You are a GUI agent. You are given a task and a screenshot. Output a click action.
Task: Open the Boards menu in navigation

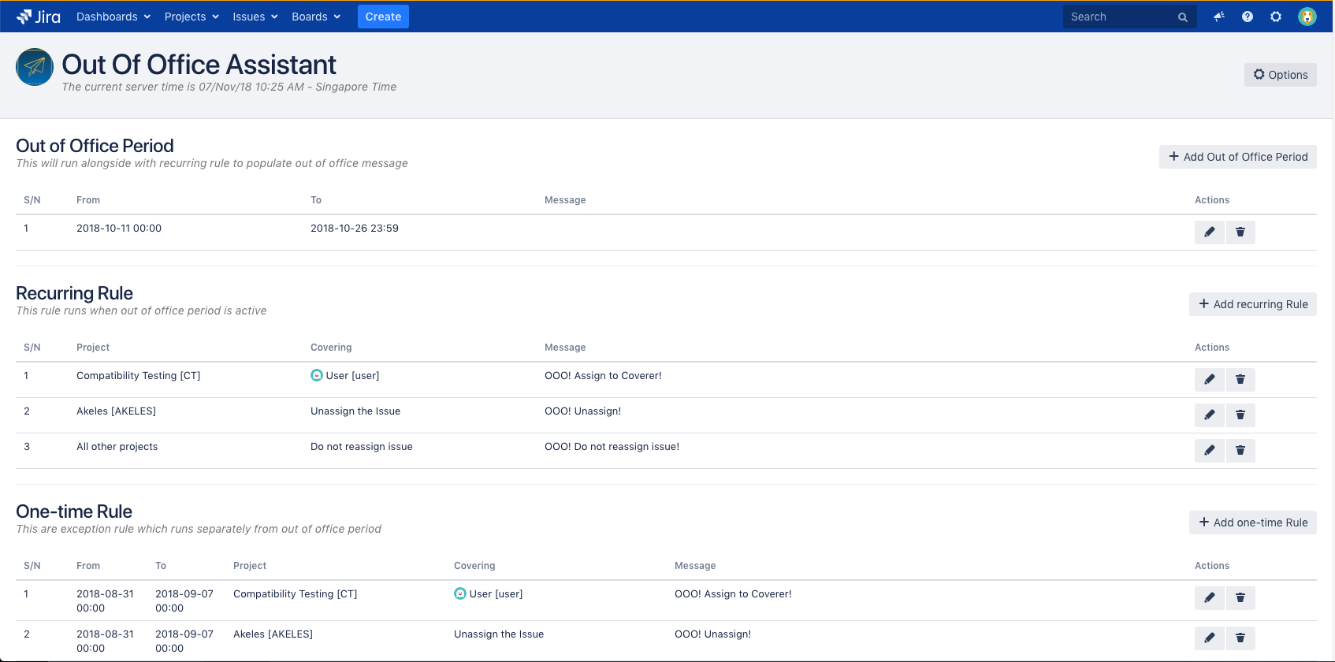[x=315, y=17]
